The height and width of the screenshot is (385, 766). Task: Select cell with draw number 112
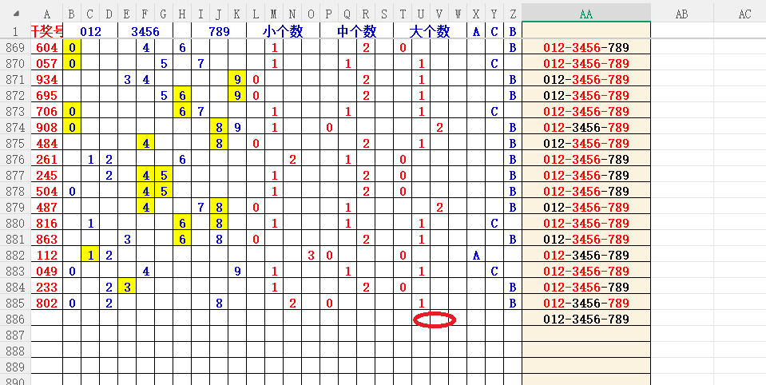pos(47,255)
